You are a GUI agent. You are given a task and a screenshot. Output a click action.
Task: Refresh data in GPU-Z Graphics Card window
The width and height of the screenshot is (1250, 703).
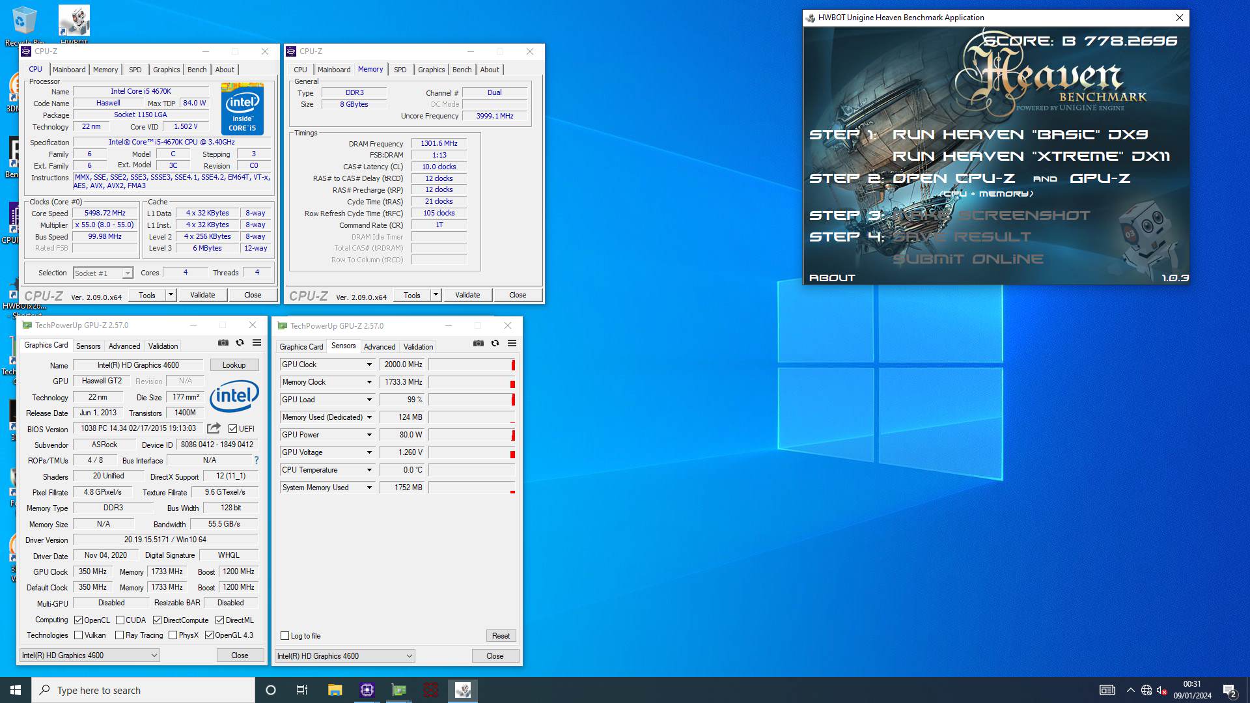240,342
